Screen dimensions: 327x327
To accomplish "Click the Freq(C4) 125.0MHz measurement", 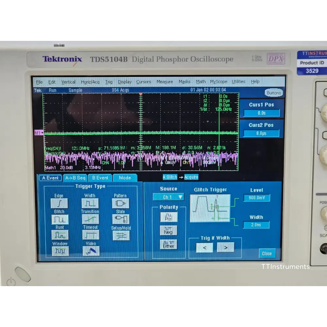I will pyautogui.click(x=67, y=148).
